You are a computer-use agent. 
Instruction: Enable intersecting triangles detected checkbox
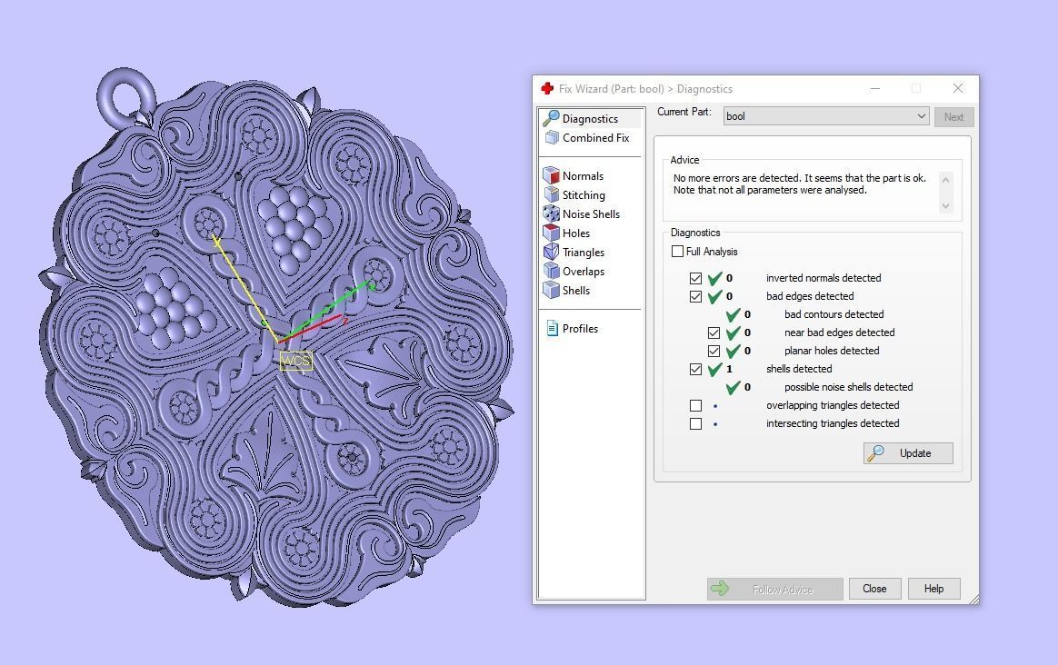pos(695,423)
